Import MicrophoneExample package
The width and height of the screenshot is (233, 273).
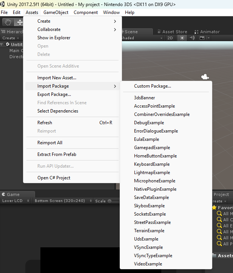pyautogui.click(x=166, y=181)
